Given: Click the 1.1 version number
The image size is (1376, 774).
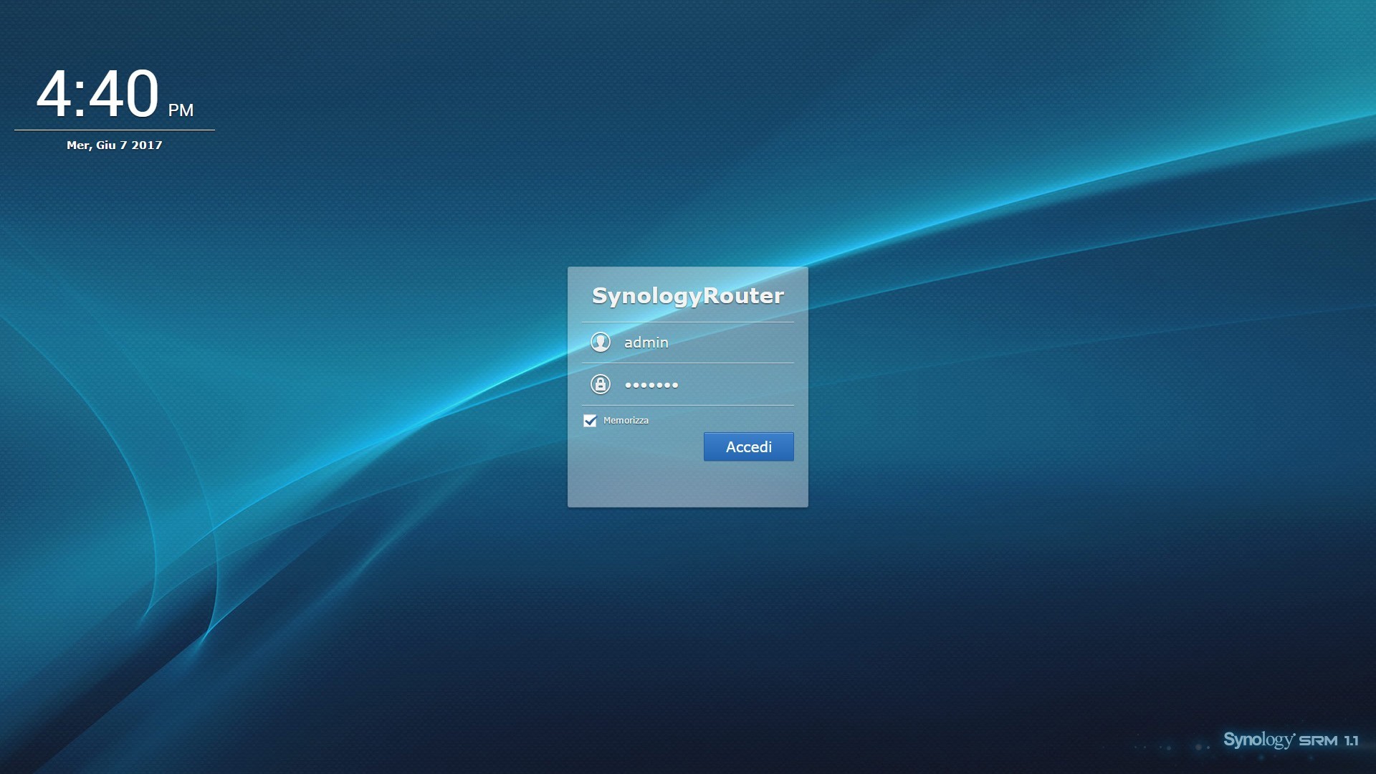Looking at the screenshot, I should 1351,741.
